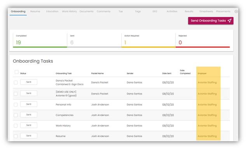The width and height of the screenshot is (246, 149).
Task: Check the Avionte I9 (good) row checkbox
Action: click(x=16, y=94)
